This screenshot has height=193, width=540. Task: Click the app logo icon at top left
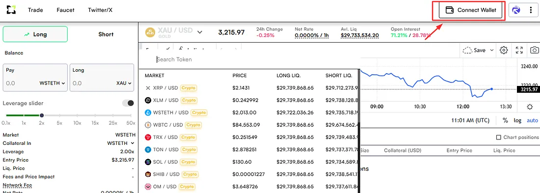point(11,10)
